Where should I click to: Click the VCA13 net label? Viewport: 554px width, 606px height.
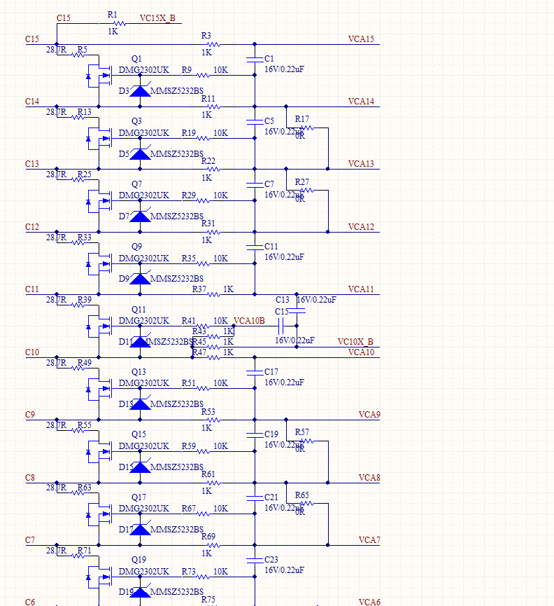coord(361,164)
